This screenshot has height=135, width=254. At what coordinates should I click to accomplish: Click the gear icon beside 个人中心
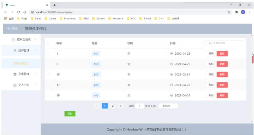pyautogui.click(x=15, y=85)
